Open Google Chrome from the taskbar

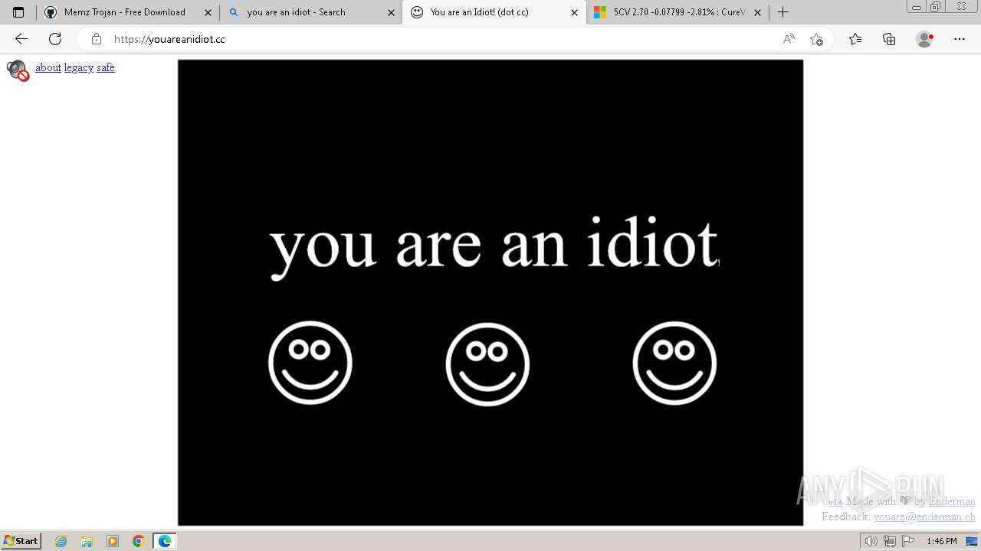click(x=139, y=541)
